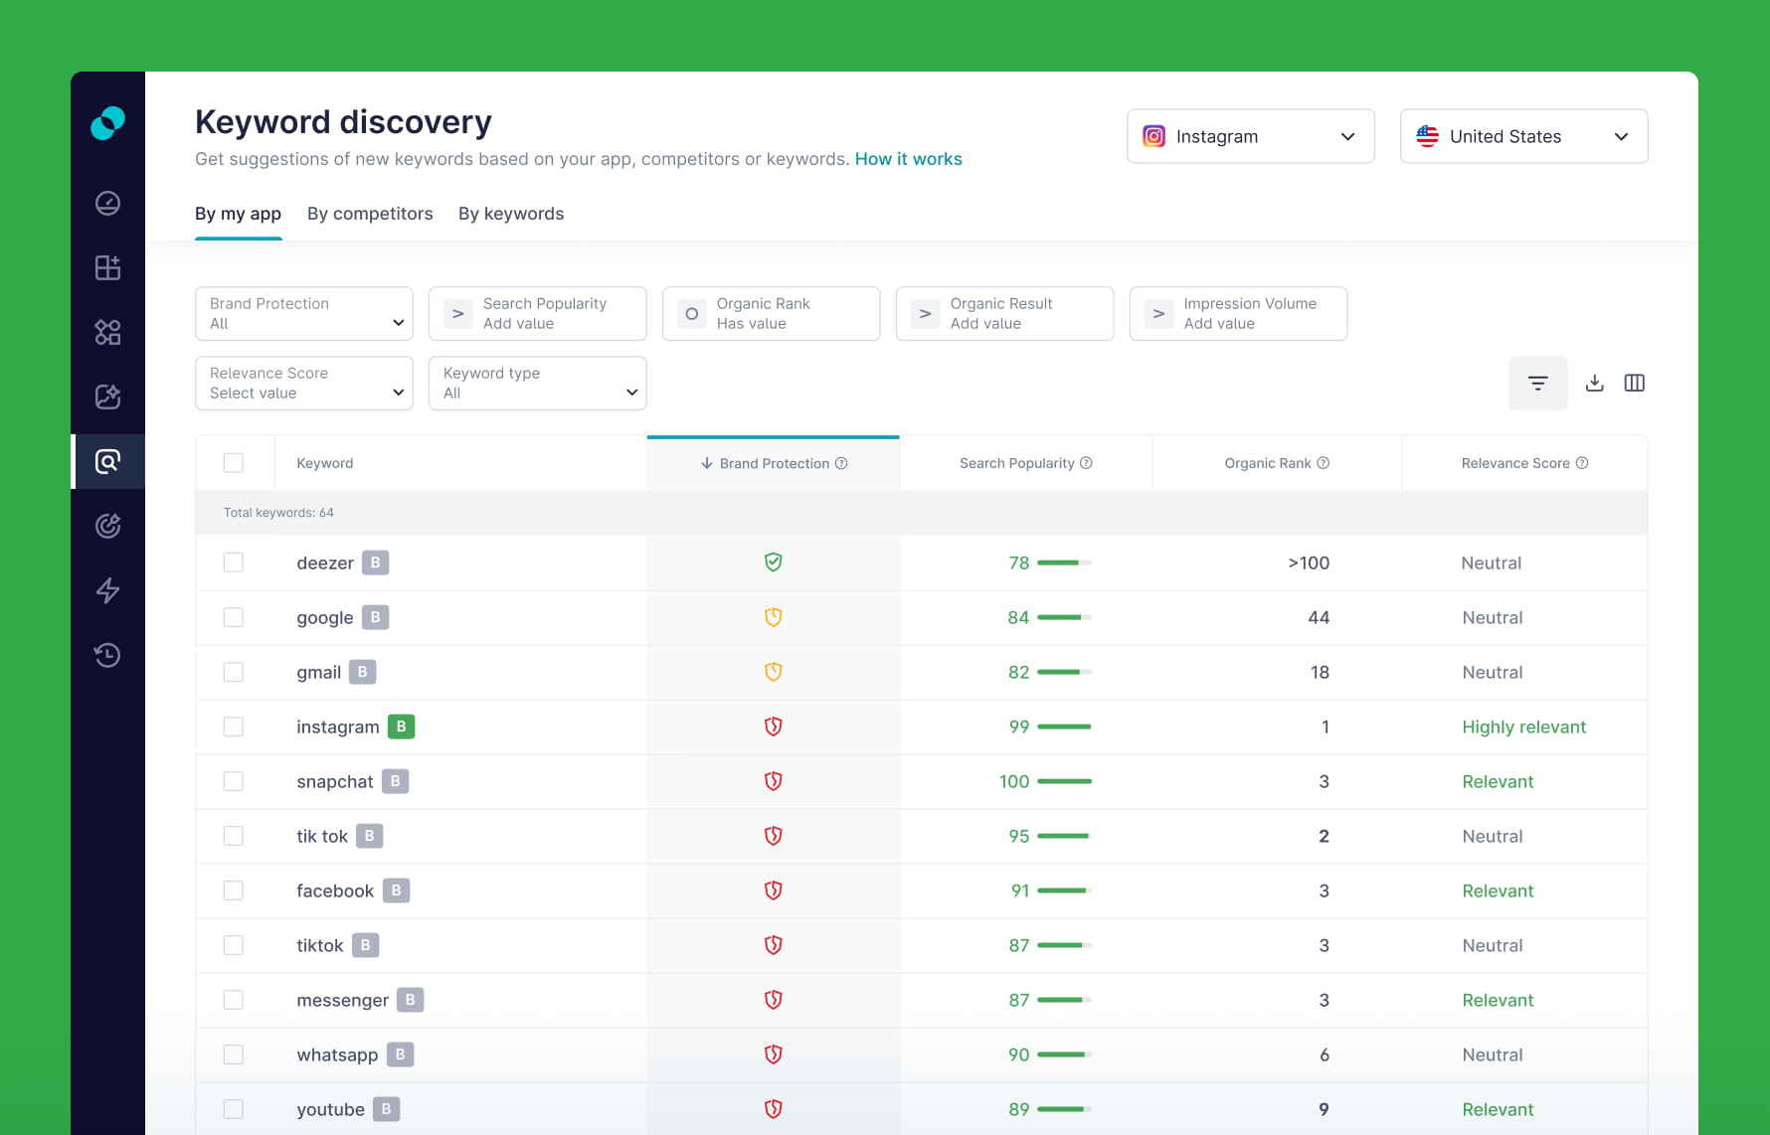Open the How it works link

(x=907, y=158)
